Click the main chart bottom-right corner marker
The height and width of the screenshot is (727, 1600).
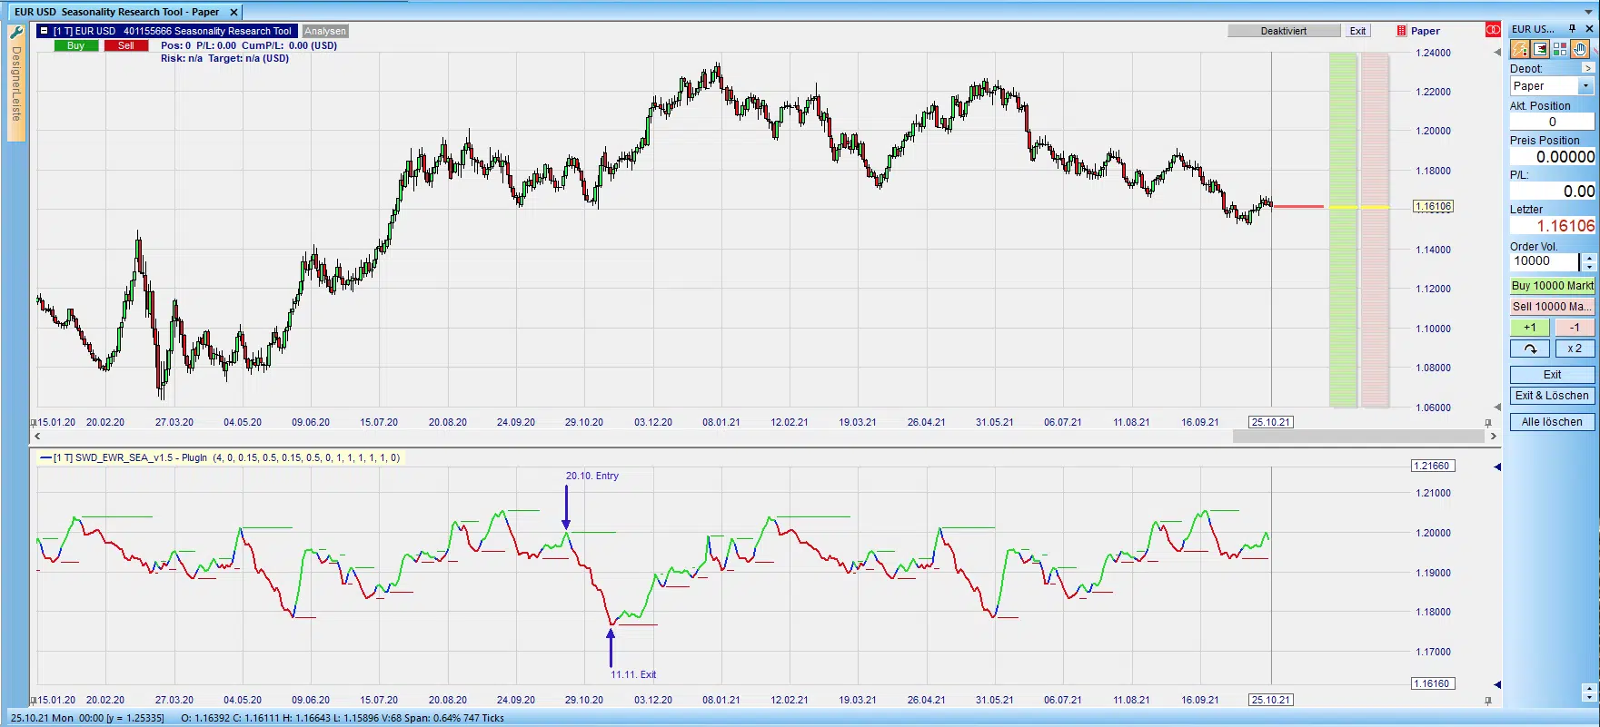point(1488,422)
